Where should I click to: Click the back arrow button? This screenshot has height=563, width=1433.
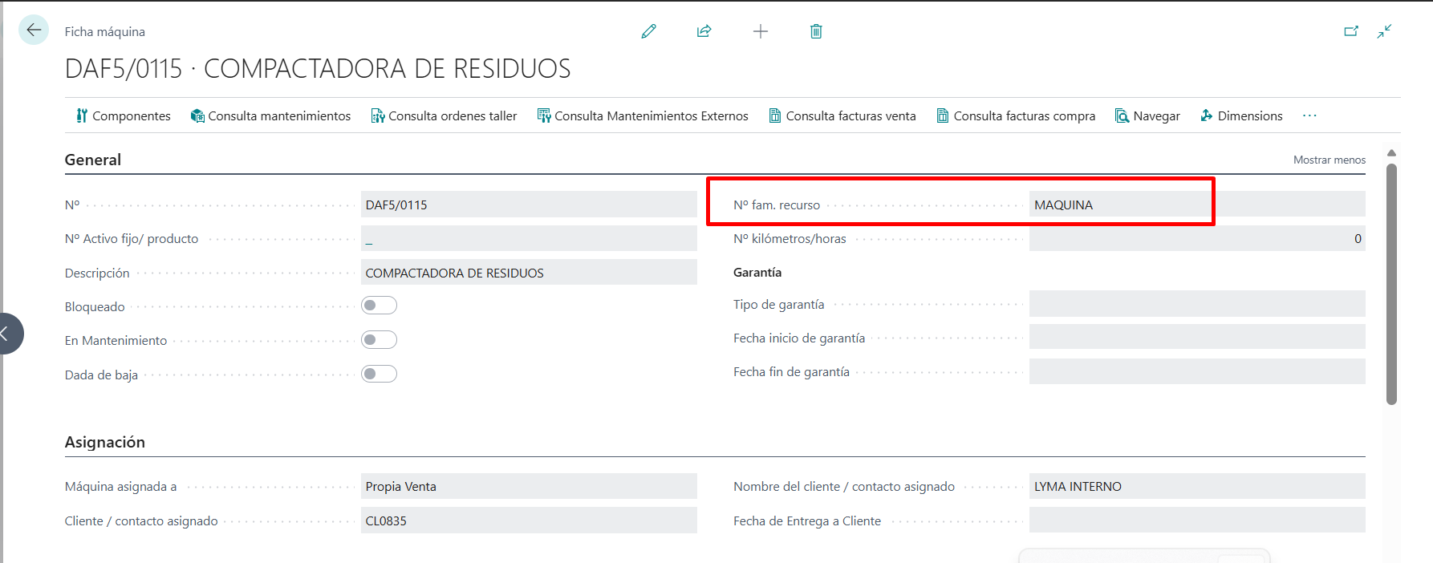click(x=34, y=30)
